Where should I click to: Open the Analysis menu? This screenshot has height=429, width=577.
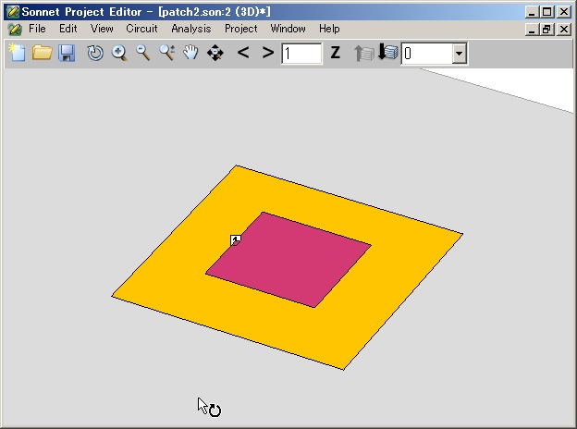coord(191,29)
